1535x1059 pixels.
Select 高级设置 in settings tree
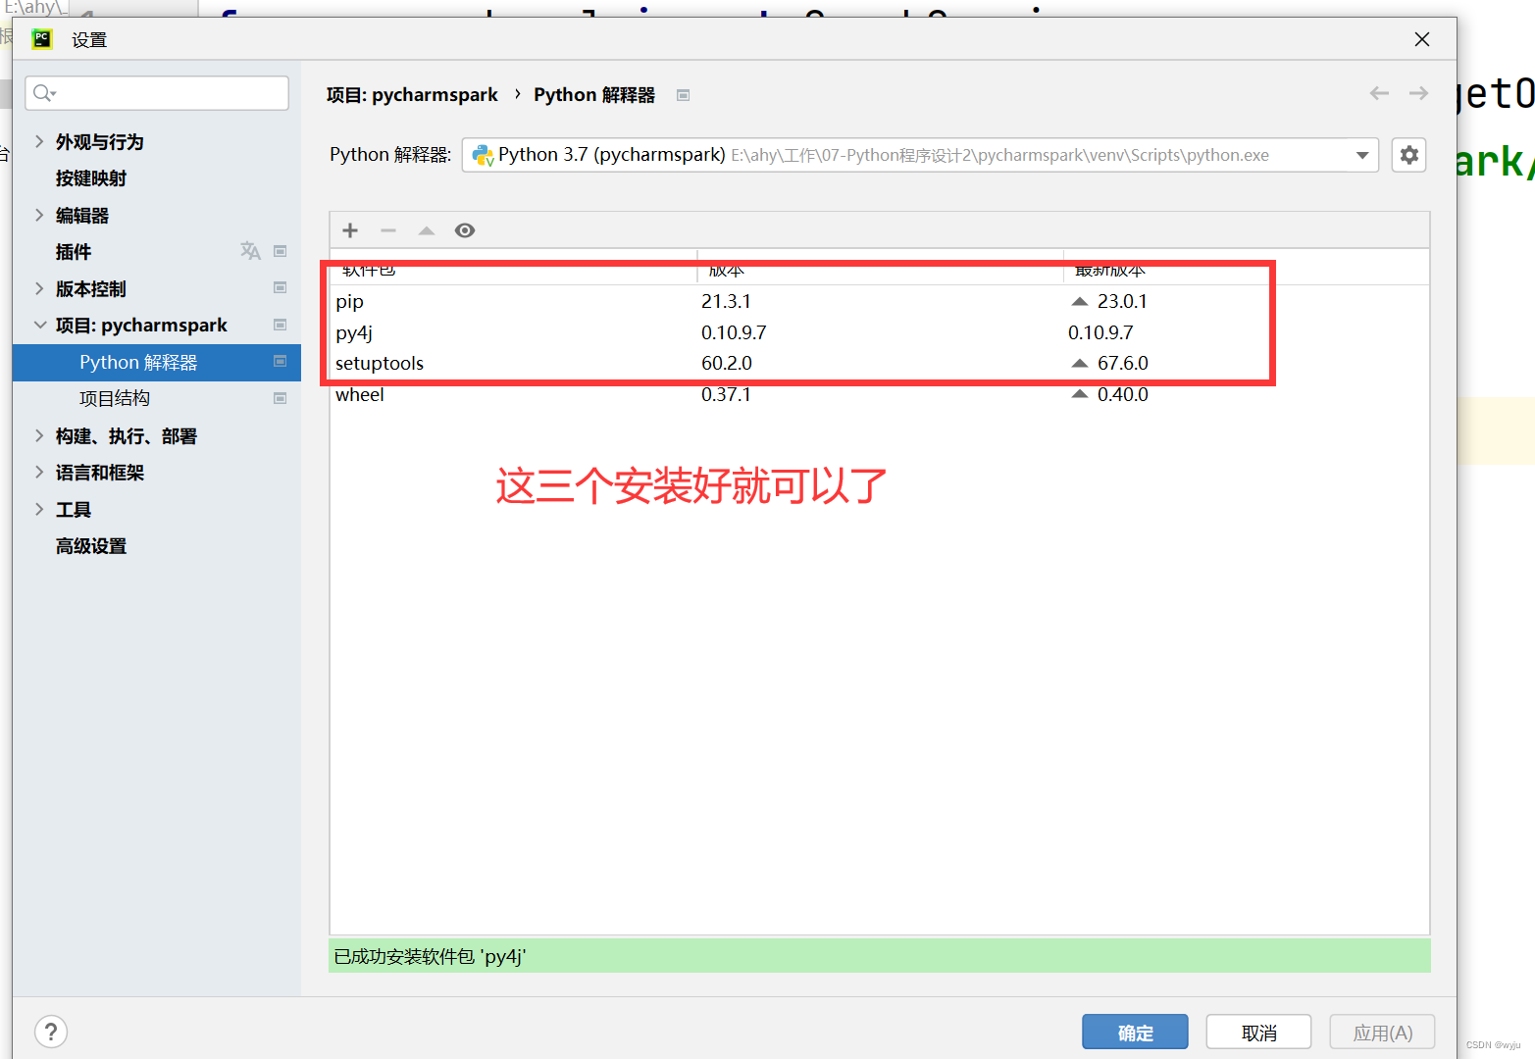pos(91,546)
